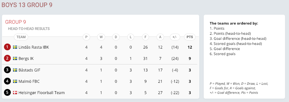The width and height of the screenshot is (289, 102).
Task: Click the PTS column header
Action: pos(190,37)
